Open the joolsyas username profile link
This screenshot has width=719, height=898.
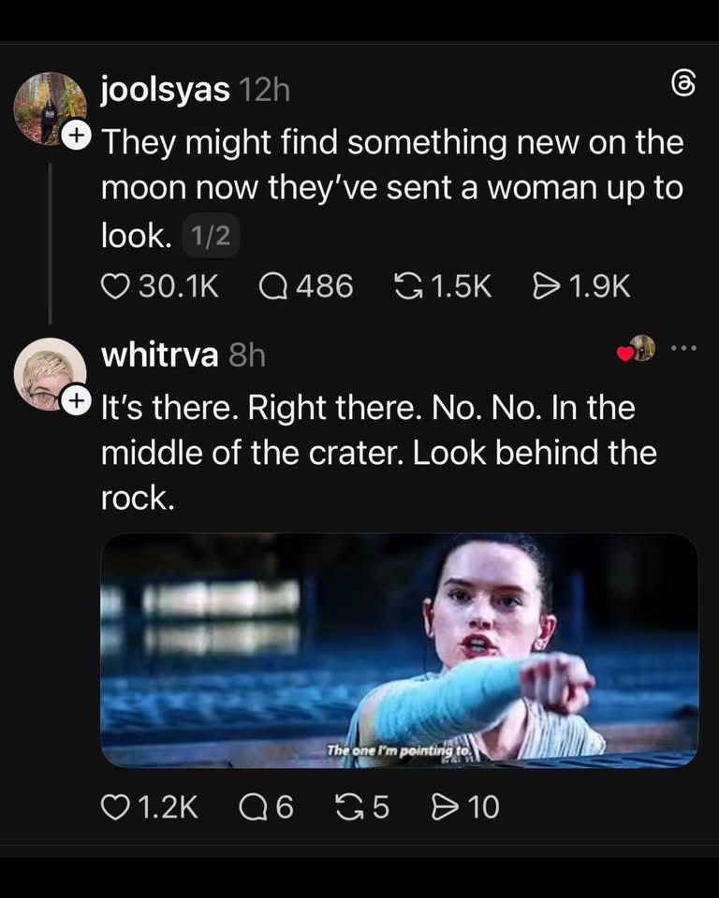tap(165, 90)
